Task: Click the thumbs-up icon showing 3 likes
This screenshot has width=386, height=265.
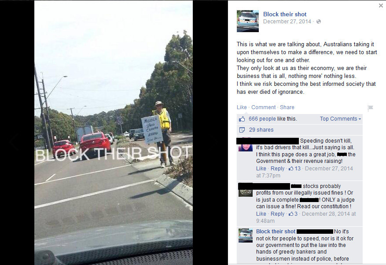Action: [x=291, y=214]
